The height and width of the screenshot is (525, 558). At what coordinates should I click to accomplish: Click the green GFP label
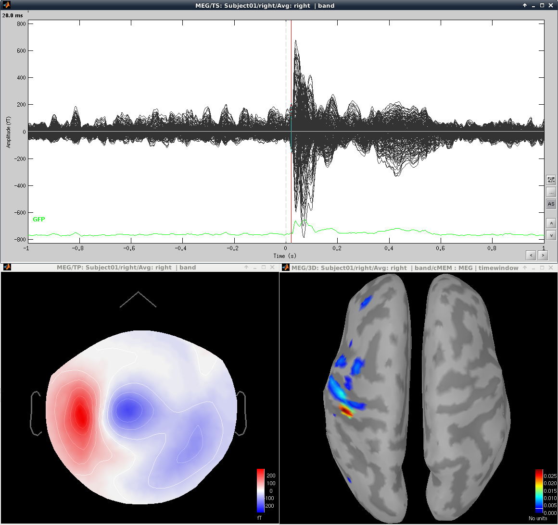(x=39, y=220)
